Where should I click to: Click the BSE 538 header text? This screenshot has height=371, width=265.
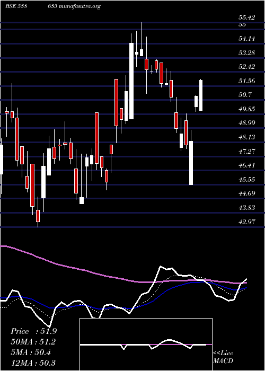[16, 6]
